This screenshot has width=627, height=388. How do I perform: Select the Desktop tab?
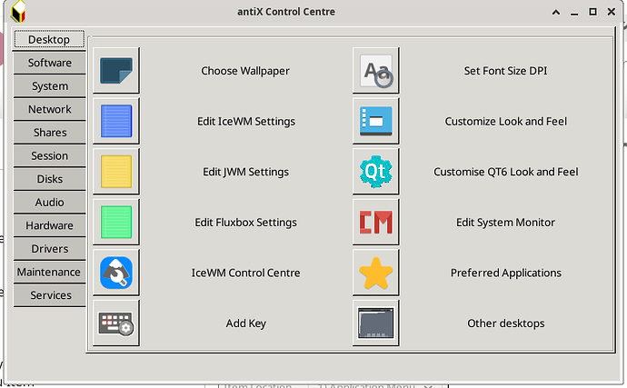pyautogui.click(x=49, y=39)
